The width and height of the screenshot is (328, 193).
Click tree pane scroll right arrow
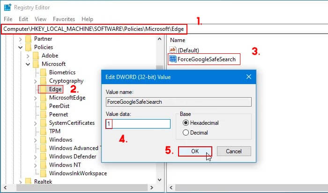click(x=152, y=187)
